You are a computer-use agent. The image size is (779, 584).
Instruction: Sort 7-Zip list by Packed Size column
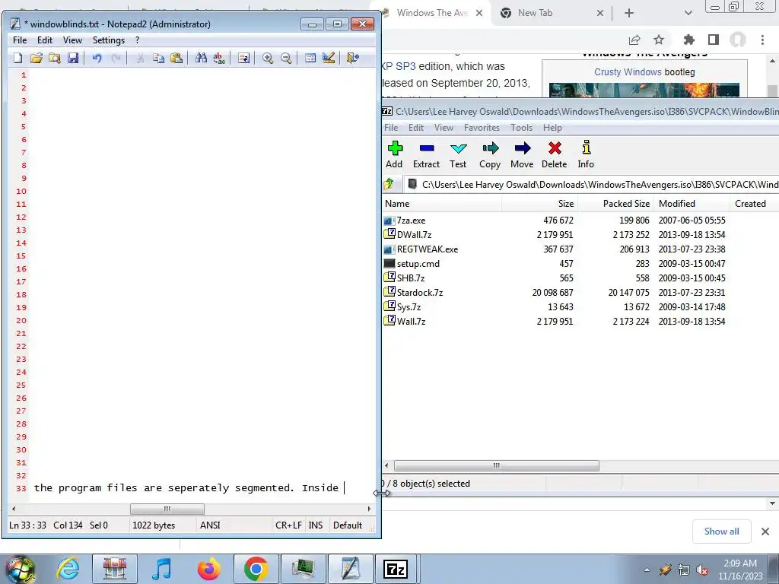pos(615,204)
